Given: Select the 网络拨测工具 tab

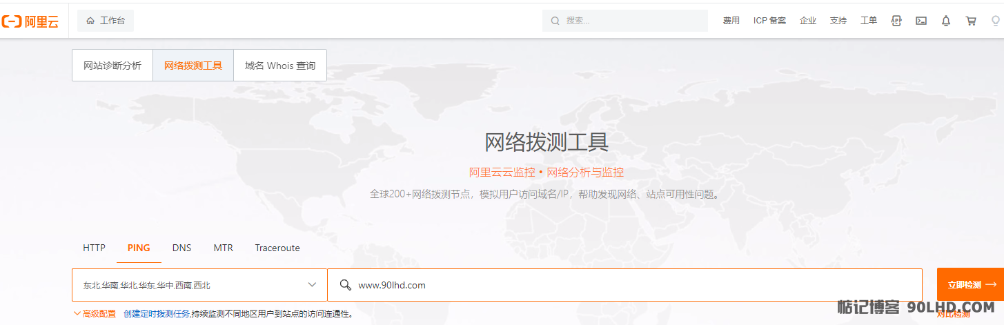Looking at the screenshot, I should (x=193, y=66).
